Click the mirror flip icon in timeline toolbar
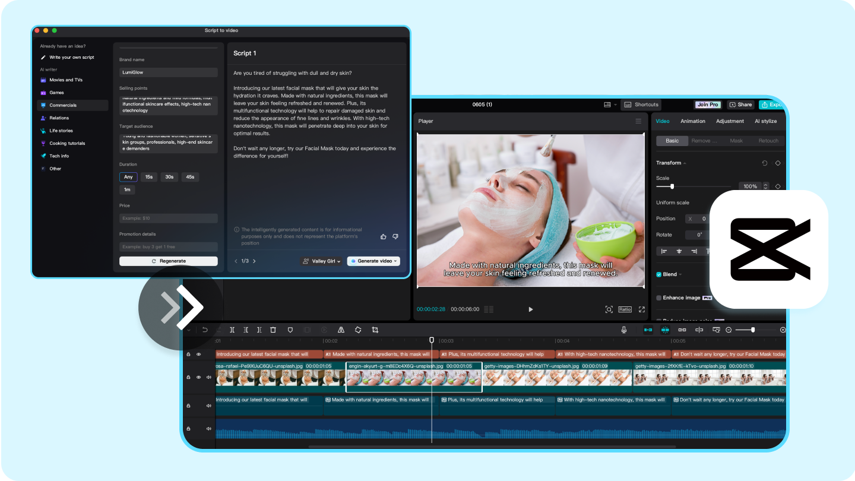The image size is (855, 481). coord(341,330)
